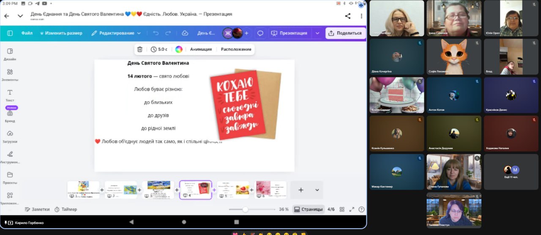Click the browser share icon
Image resolution: width=541 pixels, height=235 pixels.
(347, 16)
